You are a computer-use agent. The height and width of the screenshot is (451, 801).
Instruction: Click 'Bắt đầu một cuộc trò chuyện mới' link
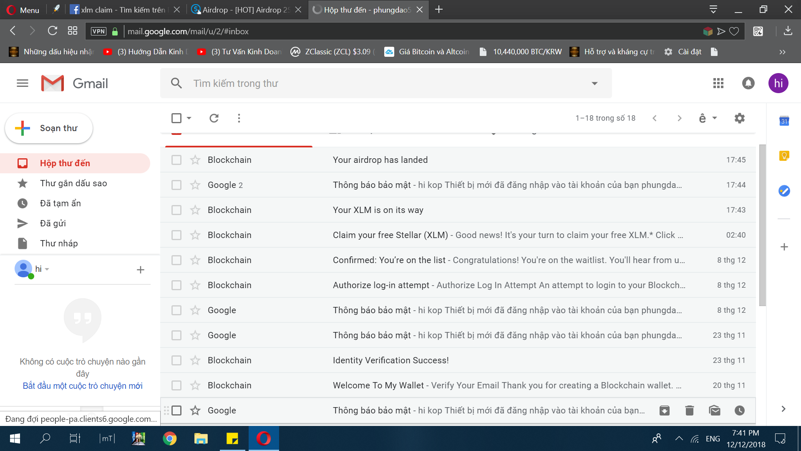pyautogui.click(x=83, y=386)
